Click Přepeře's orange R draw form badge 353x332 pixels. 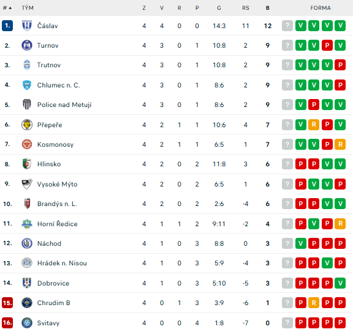click(314, 125)
